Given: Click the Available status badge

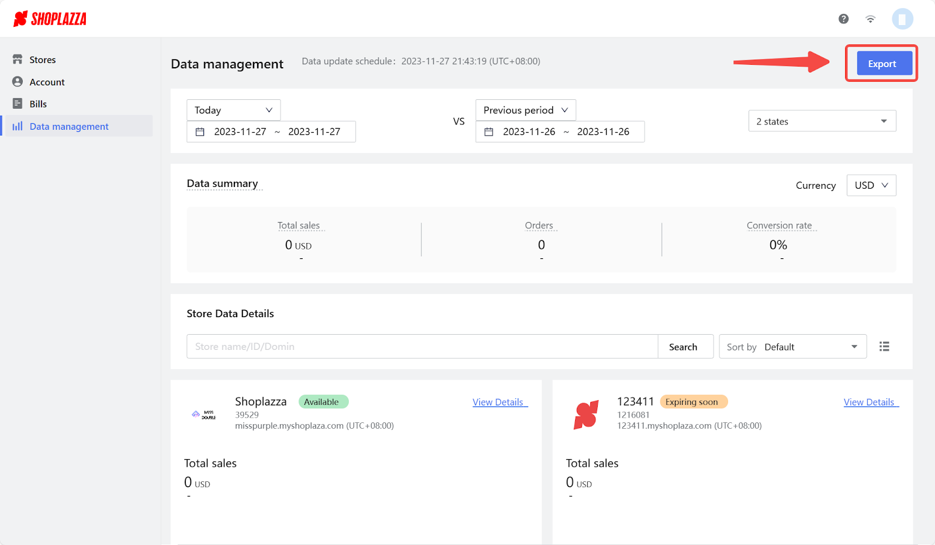Looking at the screenshot, I should 323,402.
